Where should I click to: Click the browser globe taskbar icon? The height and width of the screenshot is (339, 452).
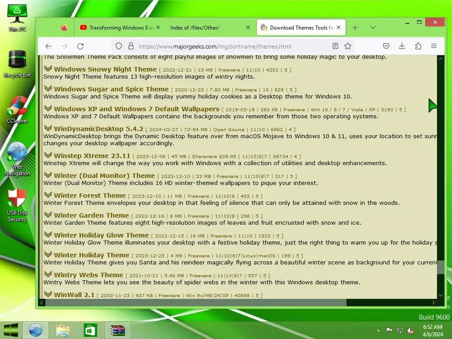coord(35,330)
